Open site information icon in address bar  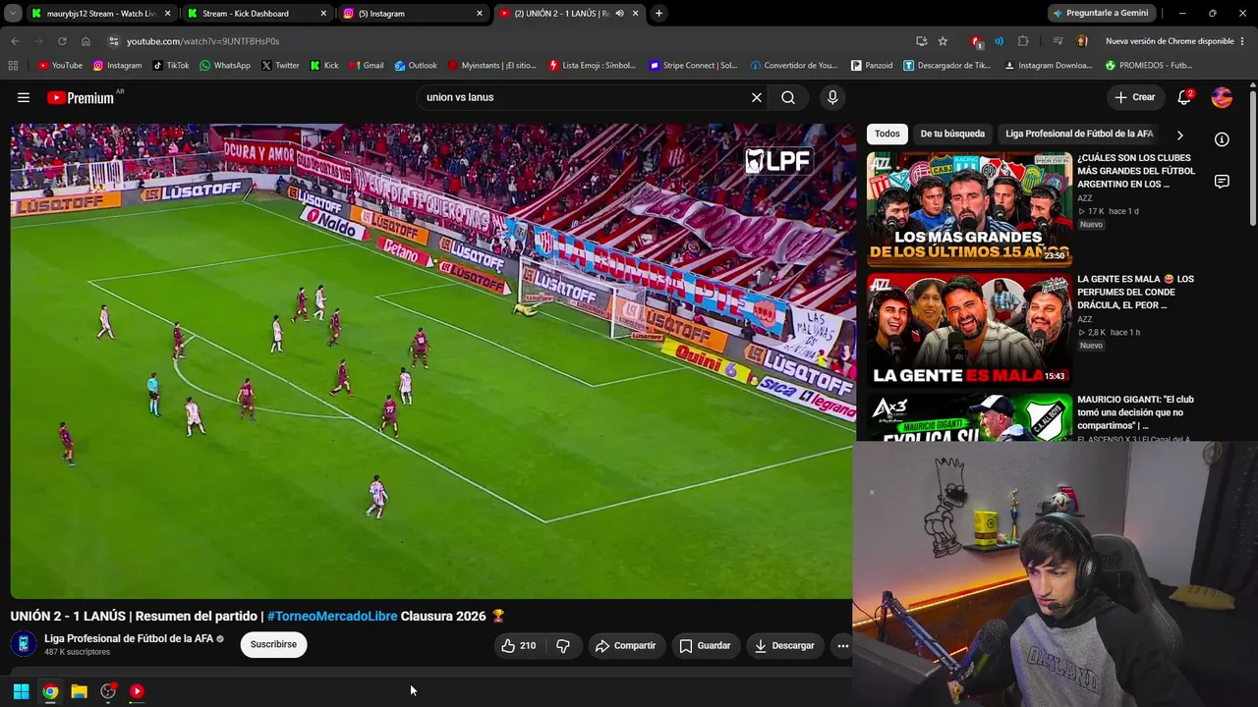(x=114, y=41)
